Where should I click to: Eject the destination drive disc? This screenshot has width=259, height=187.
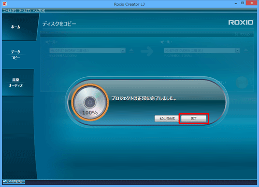(246, 50)
